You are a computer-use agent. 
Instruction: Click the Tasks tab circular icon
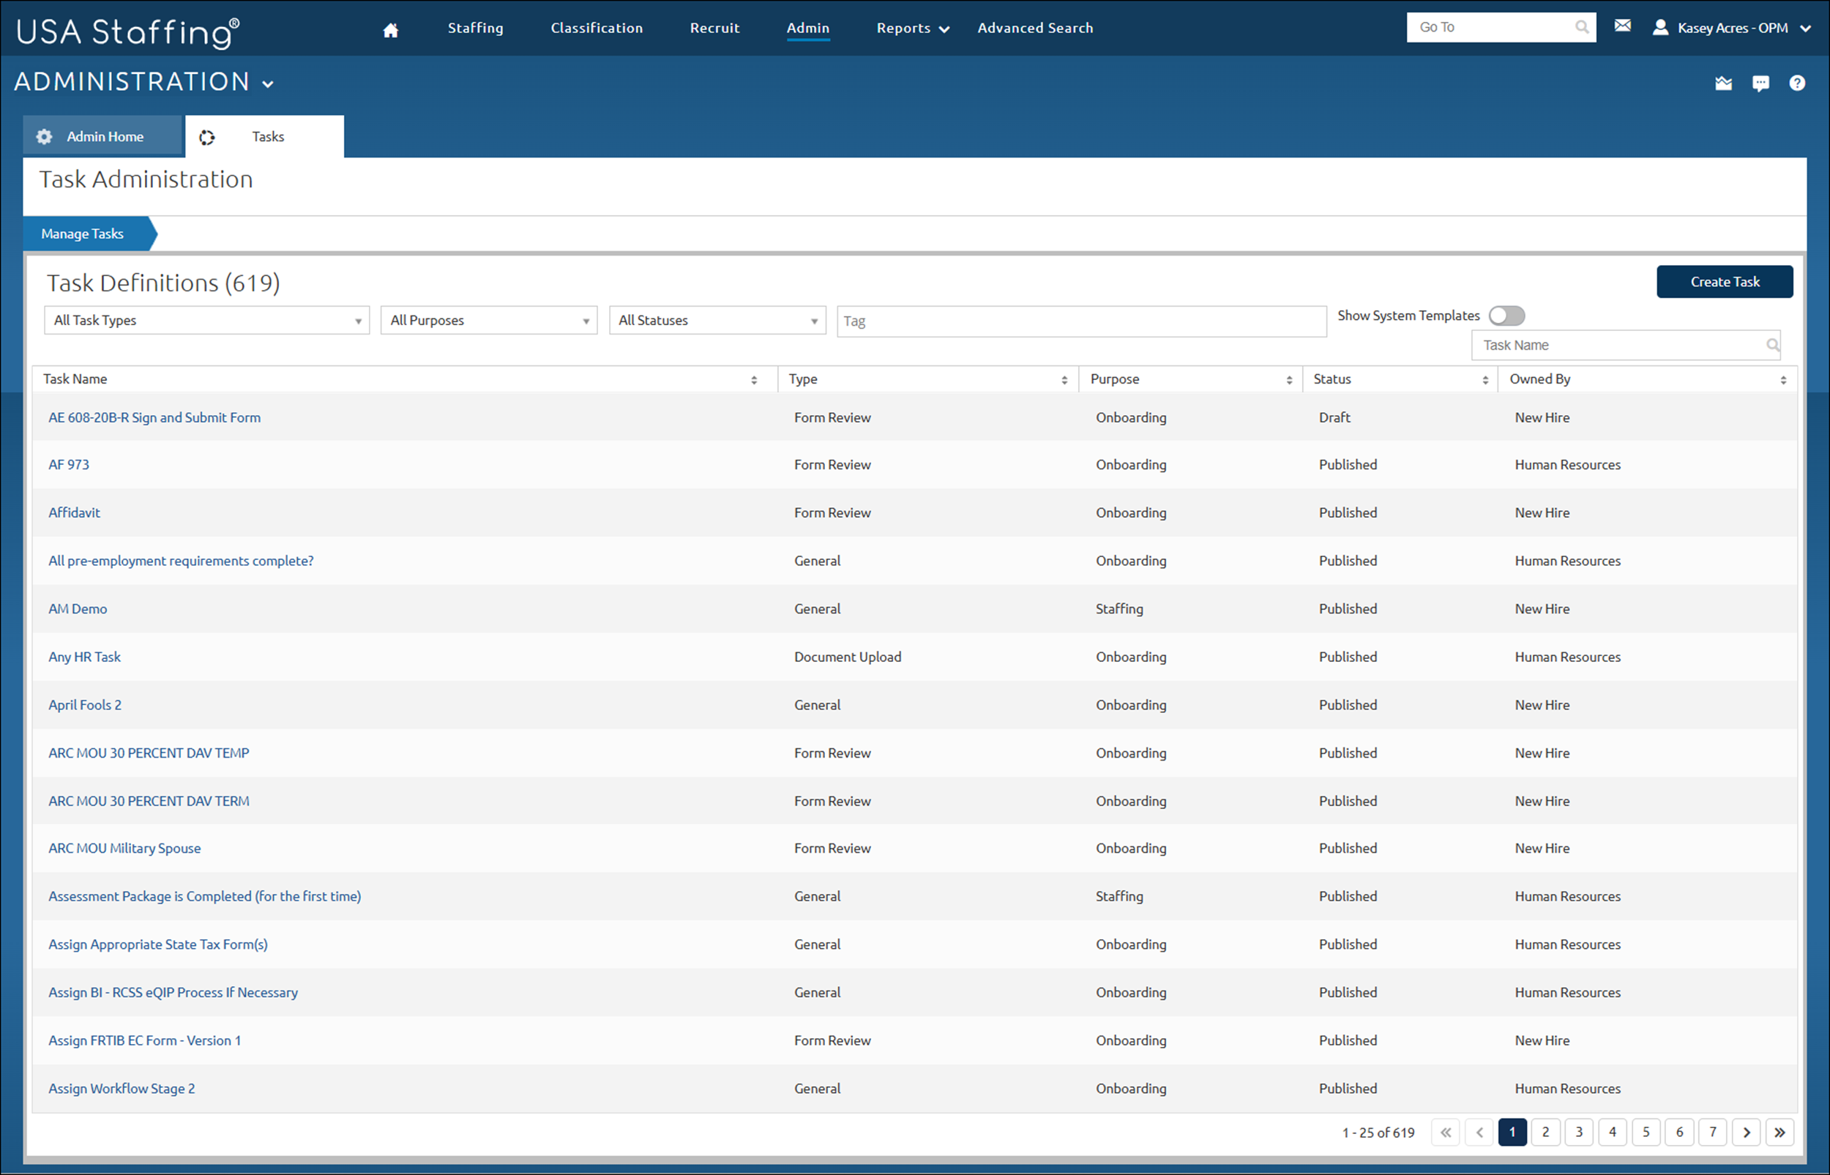click(x=206, y=138)
